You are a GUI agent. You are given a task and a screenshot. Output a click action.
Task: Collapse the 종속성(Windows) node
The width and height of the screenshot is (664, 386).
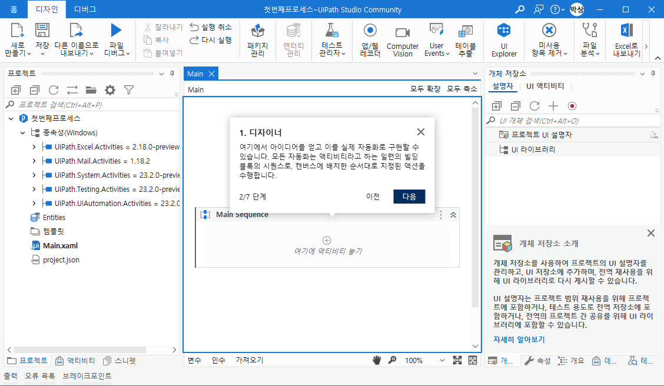pos(23,133)
